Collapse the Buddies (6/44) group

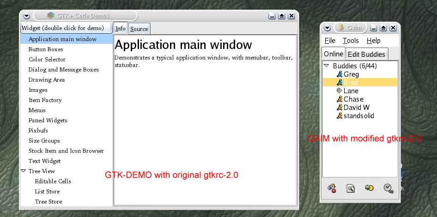326,66
